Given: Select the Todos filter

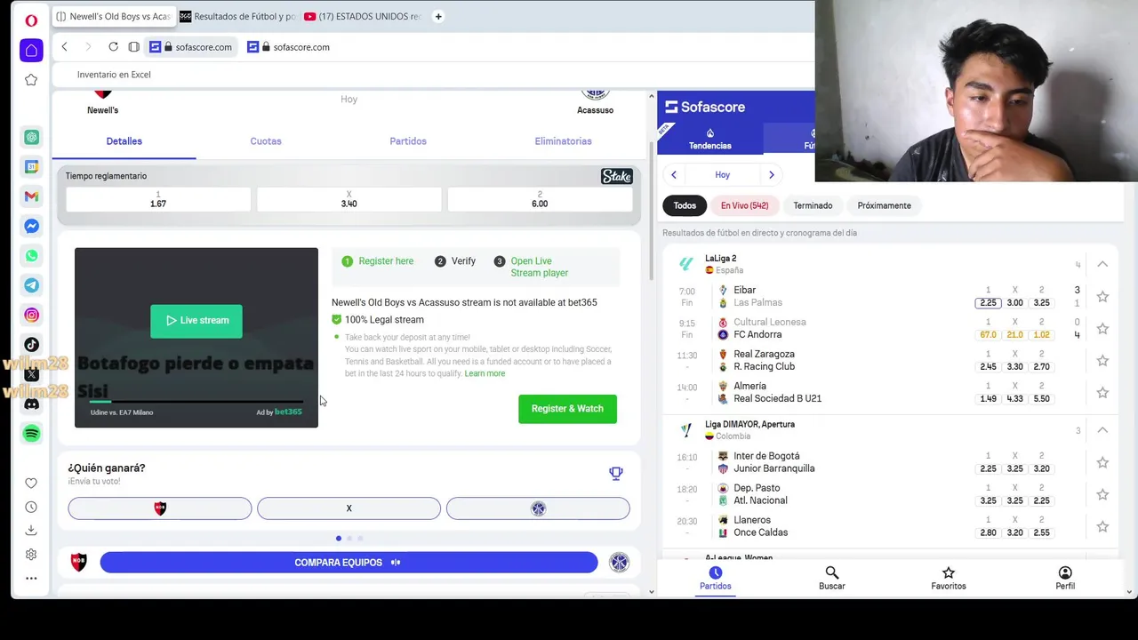Looking at the screenshot, I should 685,205.
